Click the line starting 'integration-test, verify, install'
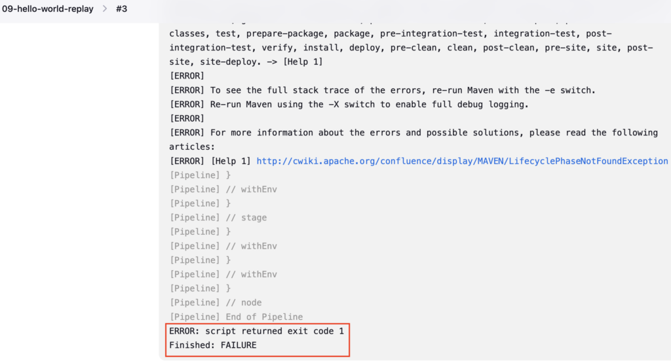Image resolution: width=671 pixels, height=363 pixels. click(412, 47)
